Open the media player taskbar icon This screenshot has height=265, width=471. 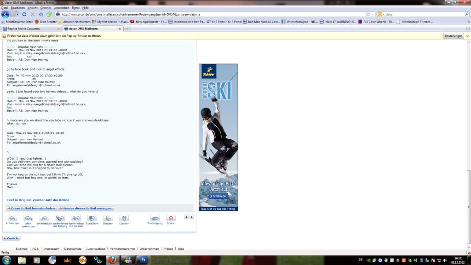[x=37, y=260]
